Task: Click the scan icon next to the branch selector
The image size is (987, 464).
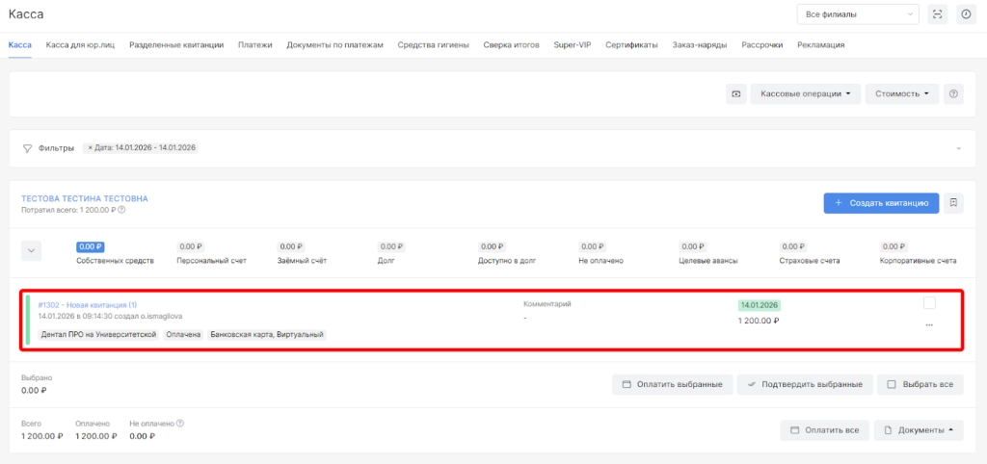Action: coord(937,14)
